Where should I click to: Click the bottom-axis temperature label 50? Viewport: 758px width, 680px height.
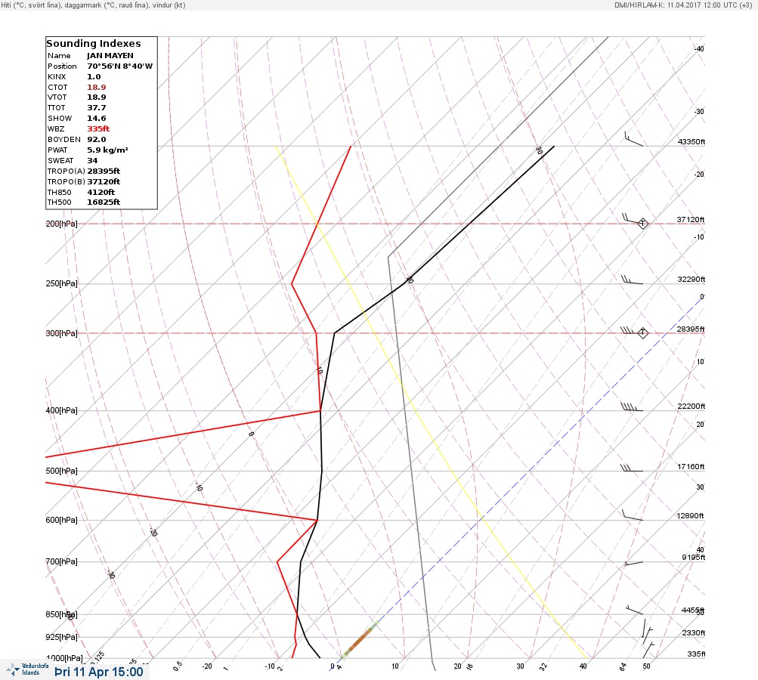[646, 666]
